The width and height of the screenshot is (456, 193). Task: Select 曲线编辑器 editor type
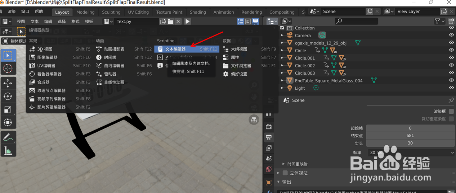click(124, 66)
